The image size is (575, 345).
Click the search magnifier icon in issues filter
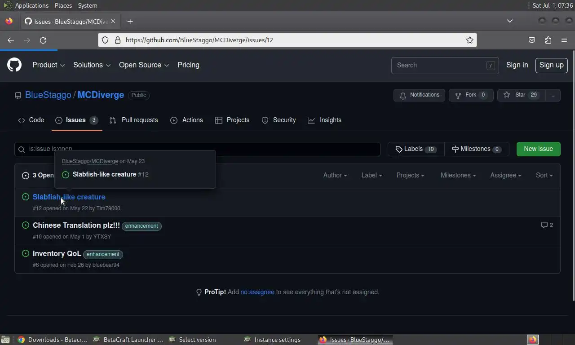click(21, 149)
